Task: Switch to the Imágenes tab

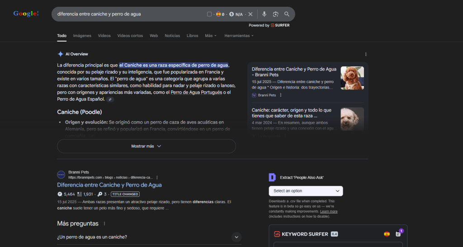Action: 82,36
